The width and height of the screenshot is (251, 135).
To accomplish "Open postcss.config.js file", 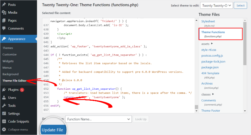I will click(x=212, y=56).
